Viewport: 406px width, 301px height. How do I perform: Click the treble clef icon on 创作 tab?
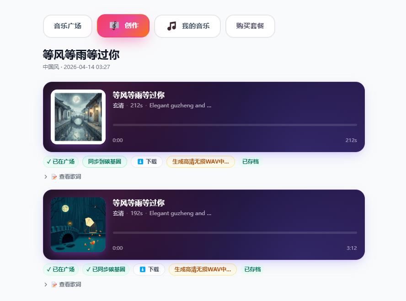(x=114, y=26)
